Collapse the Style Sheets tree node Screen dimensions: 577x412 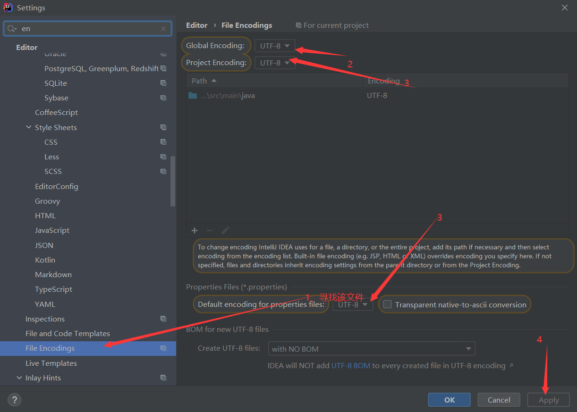[29, 127]
